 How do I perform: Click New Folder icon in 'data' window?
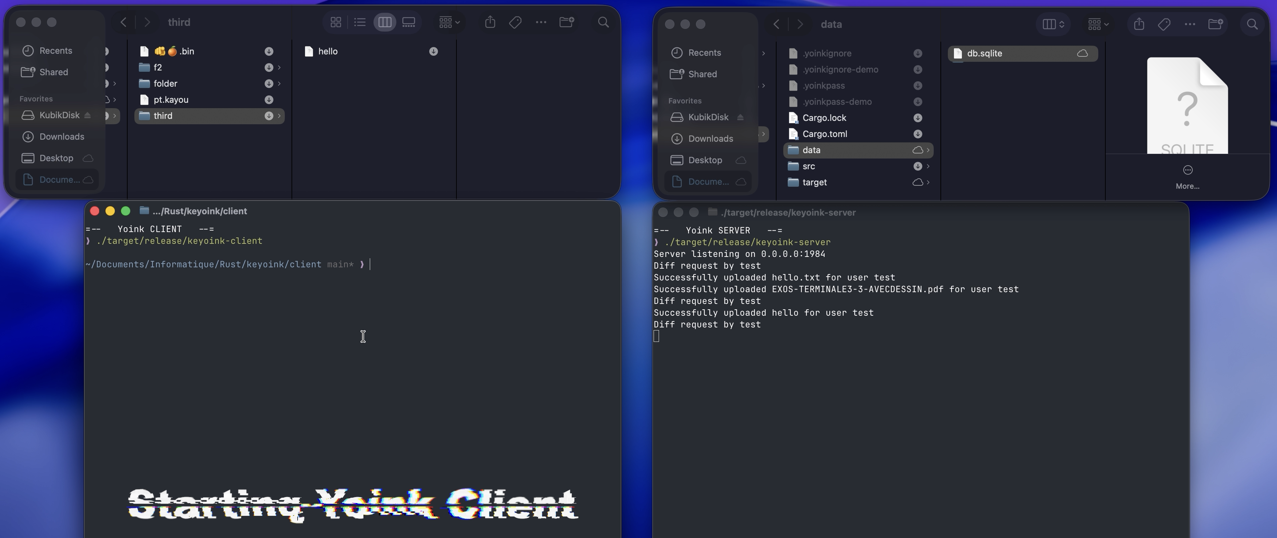[x=1215, y=24]
